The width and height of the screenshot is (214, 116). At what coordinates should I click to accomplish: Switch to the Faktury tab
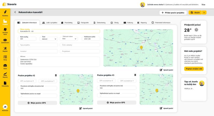coord(128,23)
